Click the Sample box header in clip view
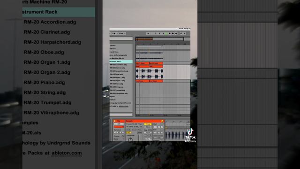 (145, 121)
